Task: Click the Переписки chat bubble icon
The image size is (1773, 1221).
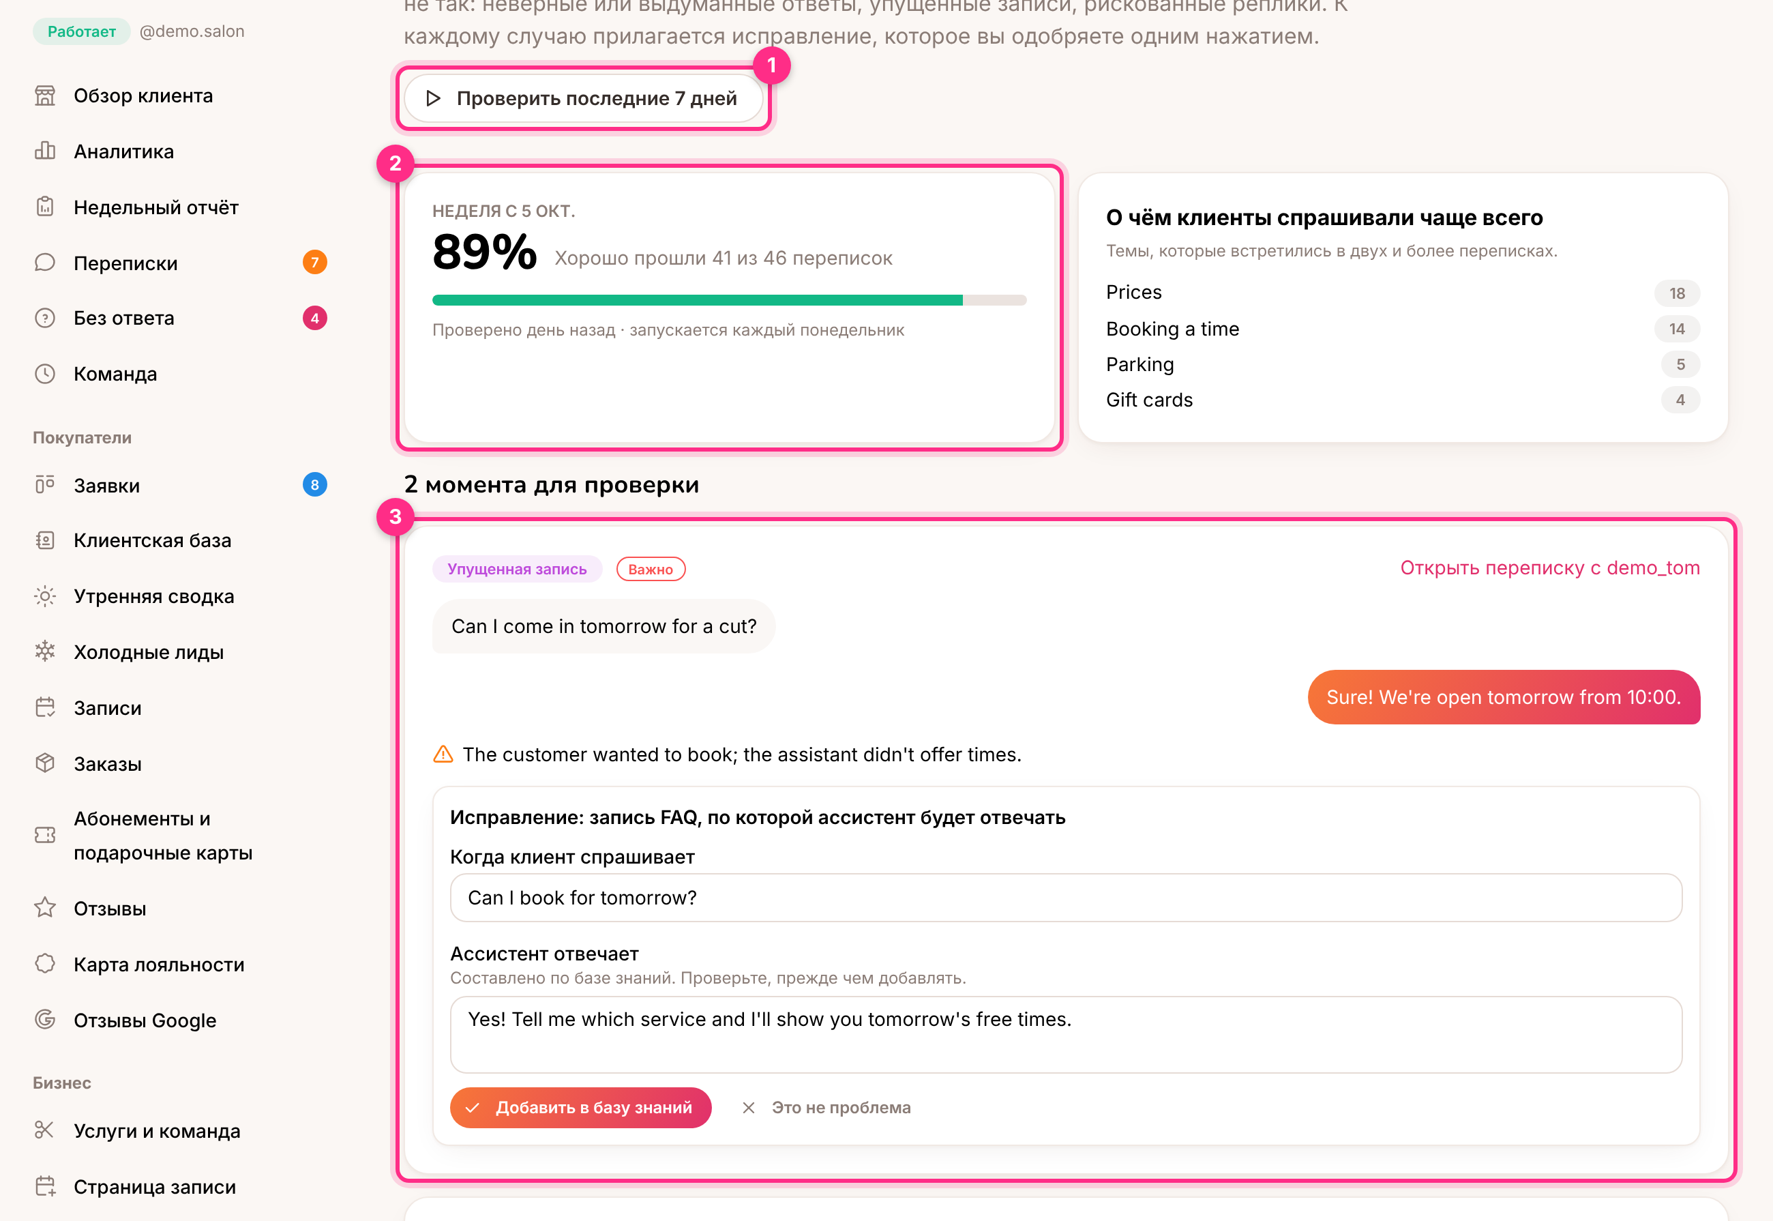Action: pyautogui.click(x=45, y=263)
